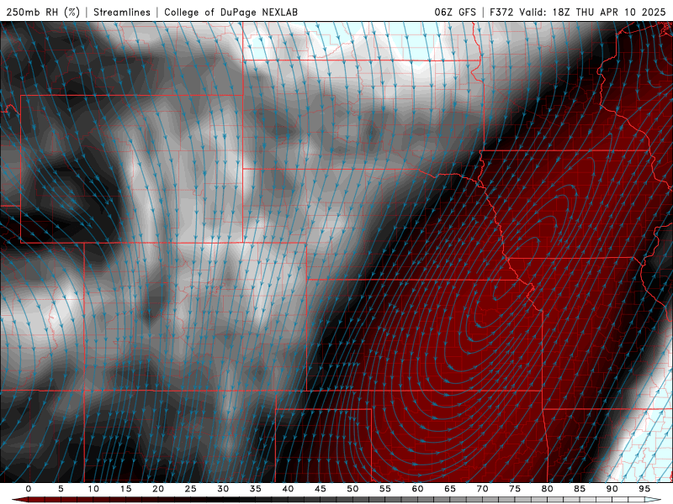This screenshot has height=504, width=673.
Task: Click the color scale label "35"
Action: pos(256,489)
